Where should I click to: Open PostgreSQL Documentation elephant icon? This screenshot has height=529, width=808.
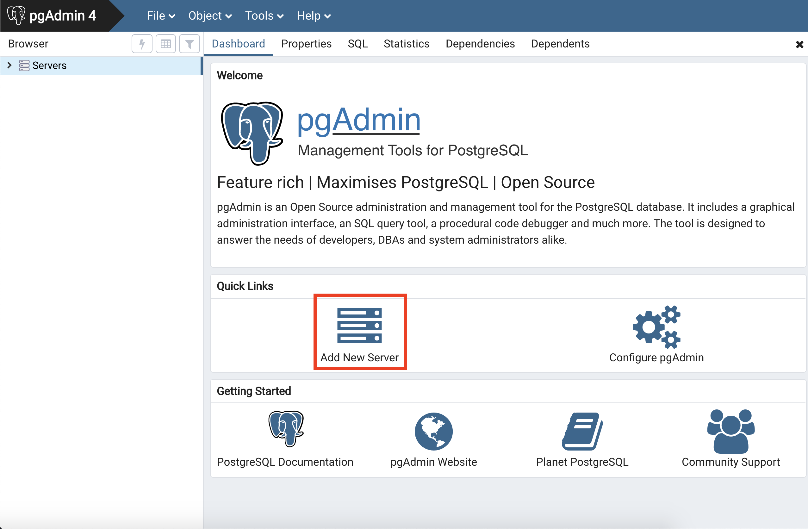(x=286, y=429)
